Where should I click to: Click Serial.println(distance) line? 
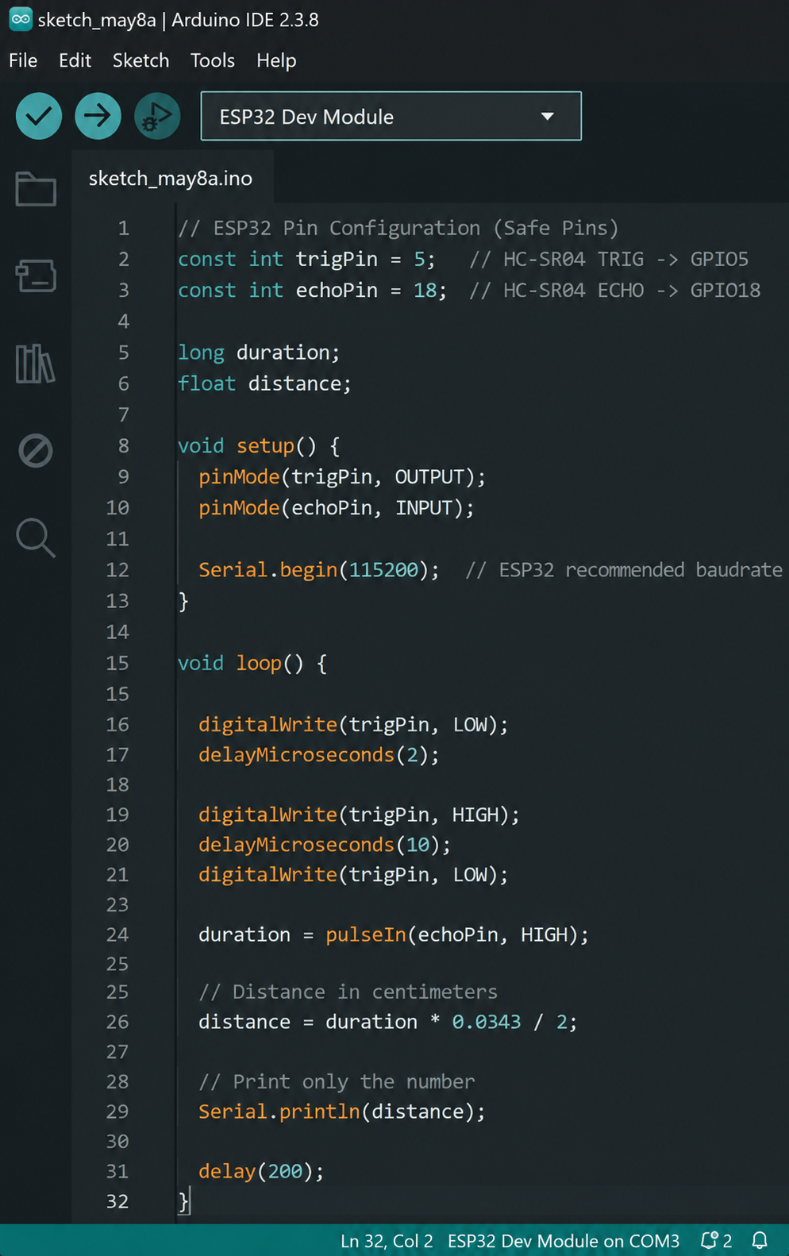point(341,1112)
